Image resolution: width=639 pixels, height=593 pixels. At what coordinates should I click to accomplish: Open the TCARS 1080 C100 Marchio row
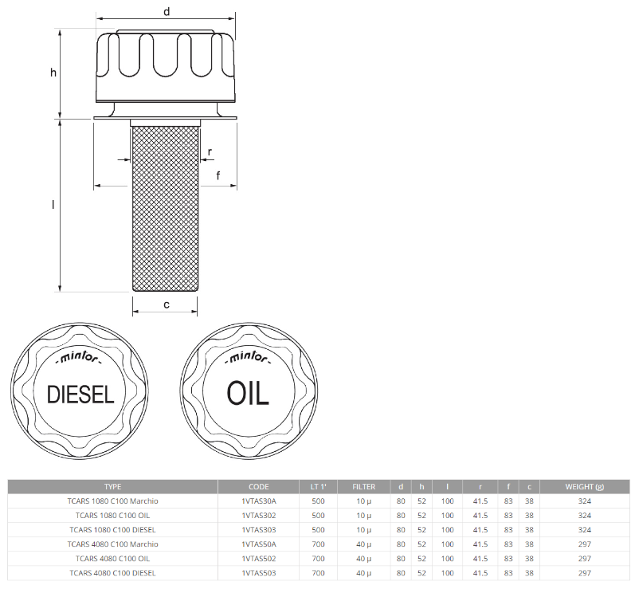113,501
